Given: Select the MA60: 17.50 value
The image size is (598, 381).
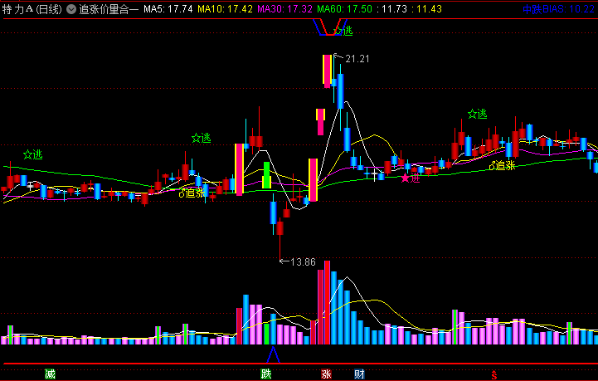Looking at the screenshot, I should [x=344, y=9].
